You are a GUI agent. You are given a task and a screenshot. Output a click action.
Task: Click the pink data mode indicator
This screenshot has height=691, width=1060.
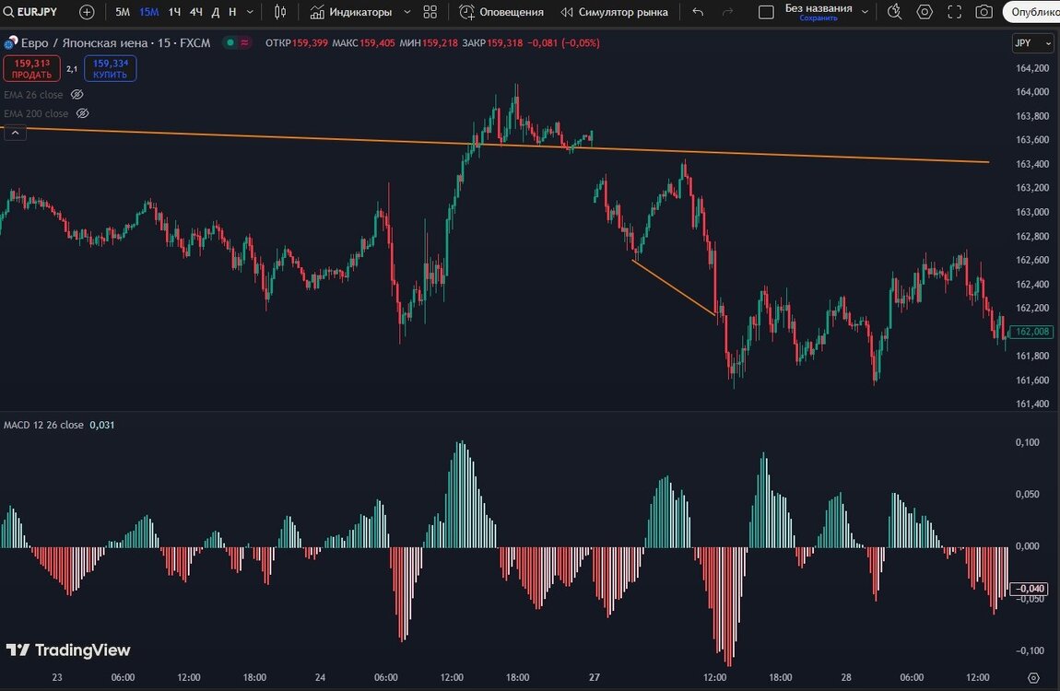coord(244,42)
